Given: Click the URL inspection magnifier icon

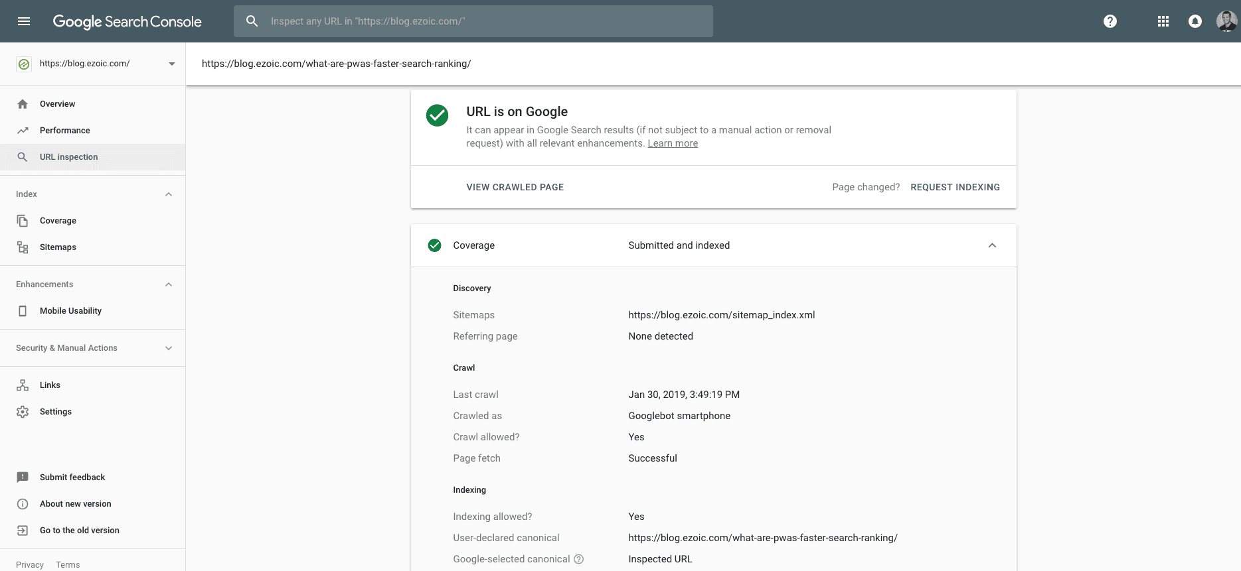Looking at the screenshot, I should pos(23,157).
